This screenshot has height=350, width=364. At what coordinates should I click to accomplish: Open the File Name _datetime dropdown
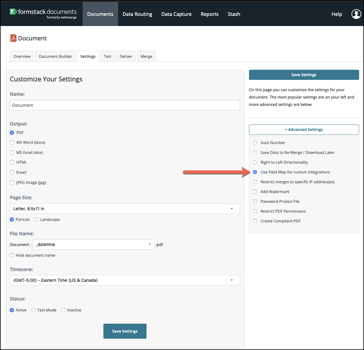pos(93,244)
